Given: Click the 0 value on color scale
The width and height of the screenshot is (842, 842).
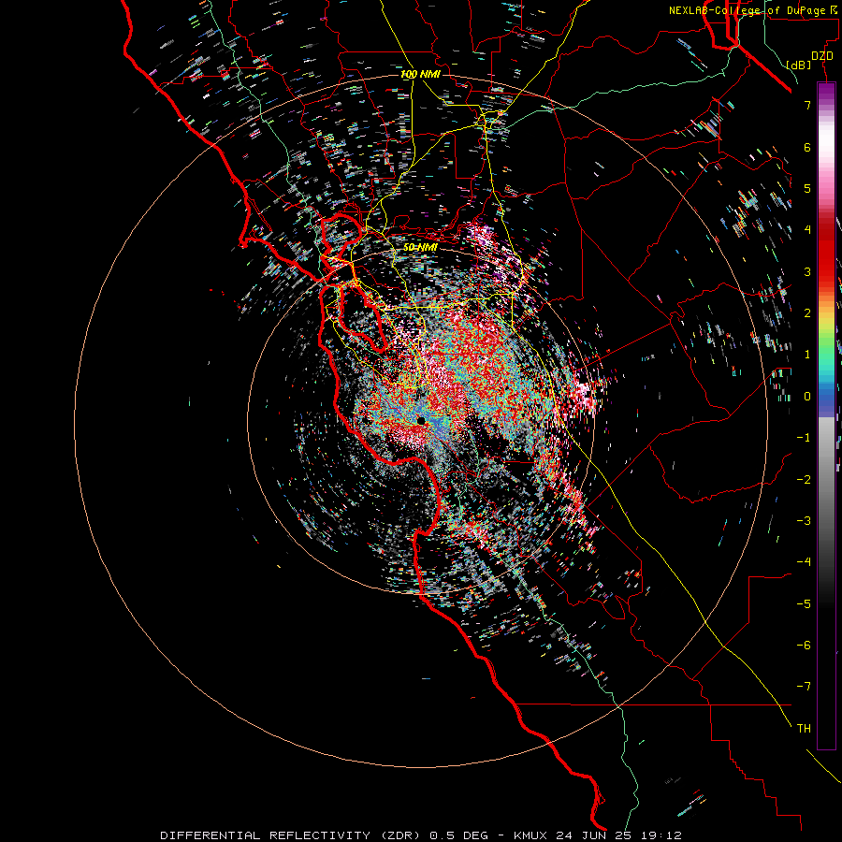Looking at the screenshot, I should (x=807, y=397).
